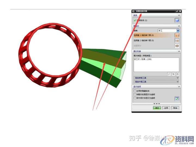Click the delete icon below face pair list
Screen dimensions: 196x147
click(x=177, y=74)
